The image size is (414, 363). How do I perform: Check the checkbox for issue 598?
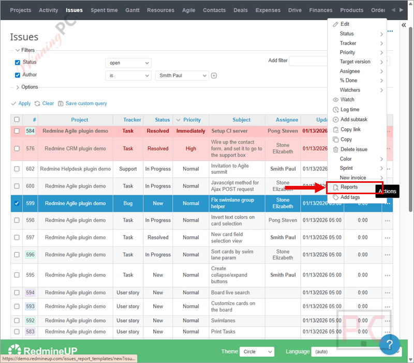click(17, 220)
